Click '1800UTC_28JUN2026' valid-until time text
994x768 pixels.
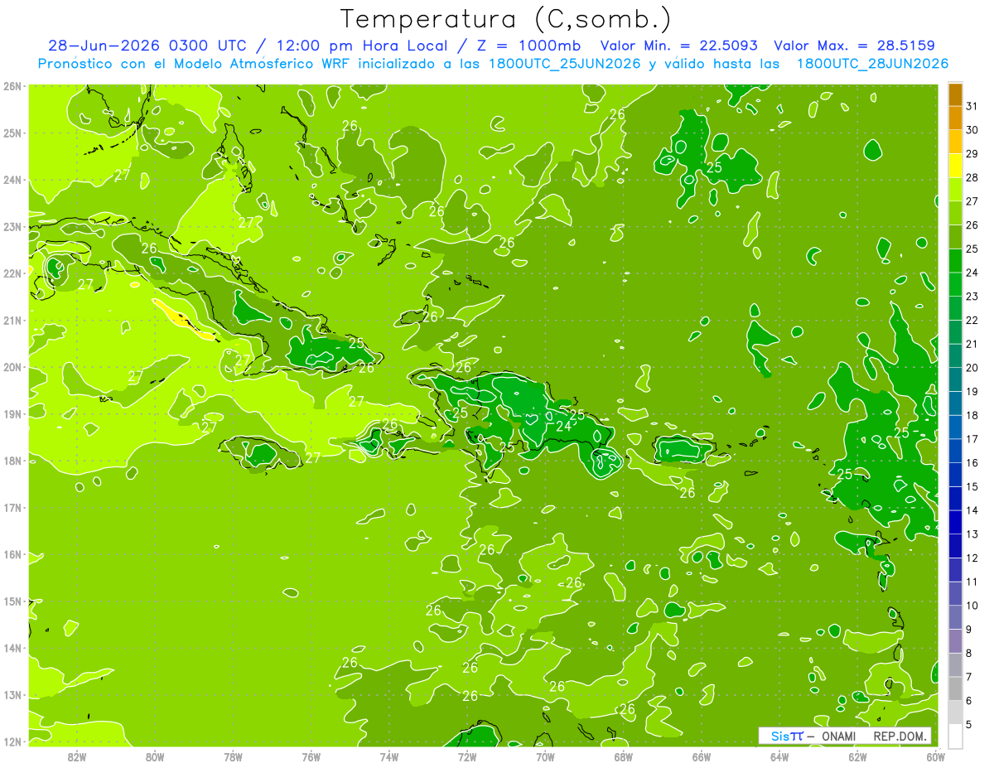[x=872, y=63]
